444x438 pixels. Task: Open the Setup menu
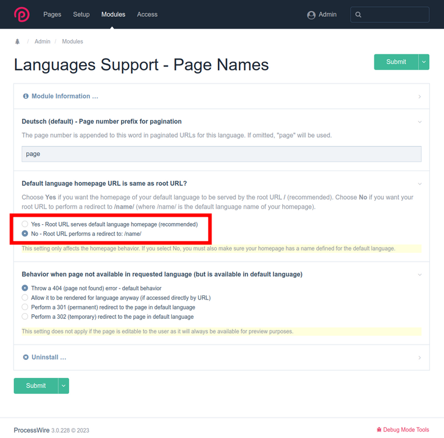click(x=81, y=15)
